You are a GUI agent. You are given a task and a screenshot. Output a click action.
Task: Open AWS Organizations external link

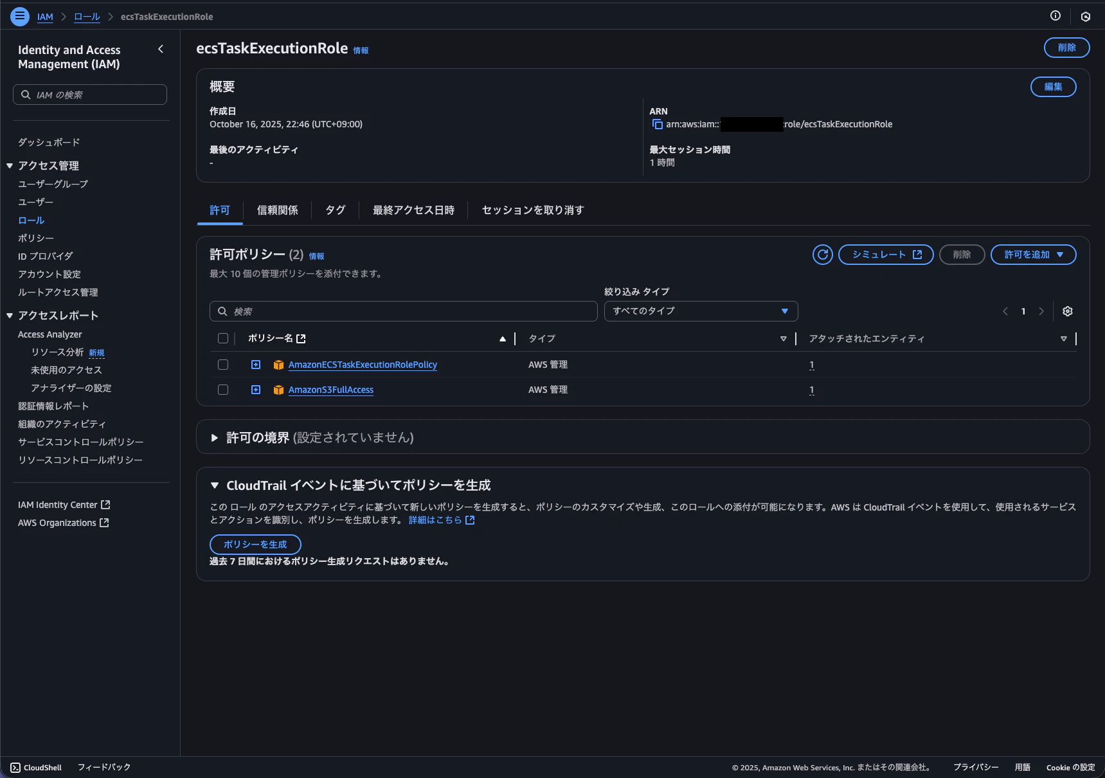click(x=64, y=523)
